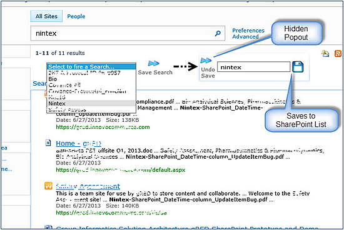Viewport: 344px width, 230px height.
Task: Click the RSS feed icon
Action: (338, 53)
